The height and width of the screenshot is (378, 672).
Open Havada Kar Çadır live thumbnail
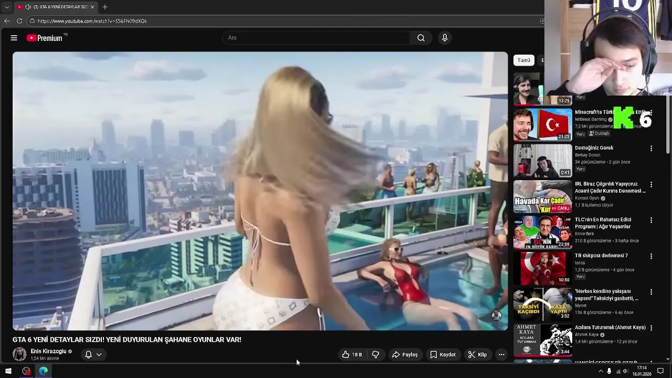point(543,196)
